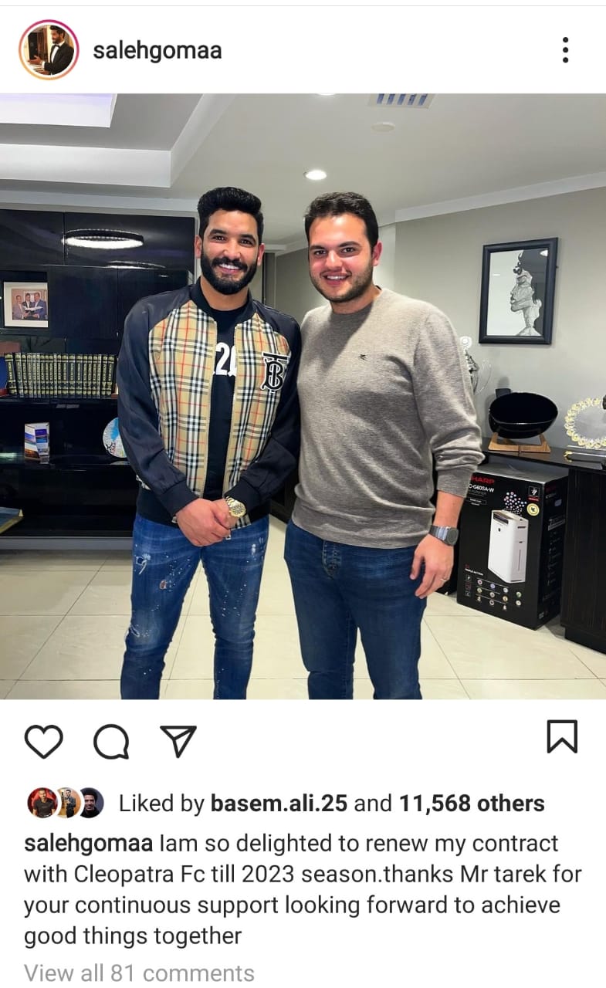The width and height of the screenshot is (606, 988).
Task: Tap the heart icon to like the post
Action: click(x=43, y=742)
